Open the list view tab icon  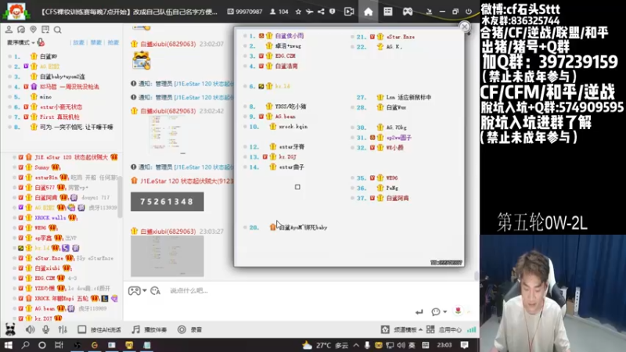388,12
